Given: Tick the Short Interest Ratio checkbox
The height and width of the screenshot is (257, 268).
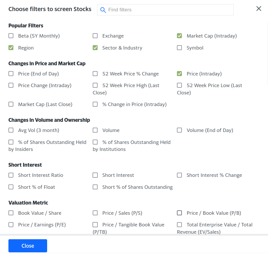Looking at the screenshot, I should pyautogui.click(x=11, y=175).
